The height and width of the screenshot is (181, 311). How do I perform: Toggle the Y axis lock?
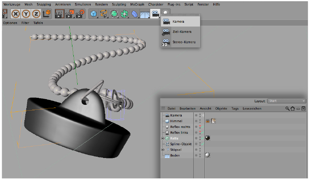coord(27,14)
